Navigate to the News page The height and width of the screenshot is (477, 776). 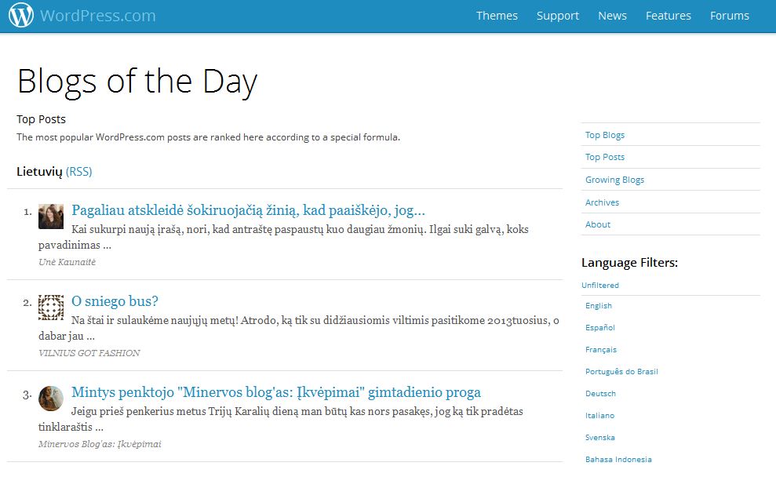612,15
